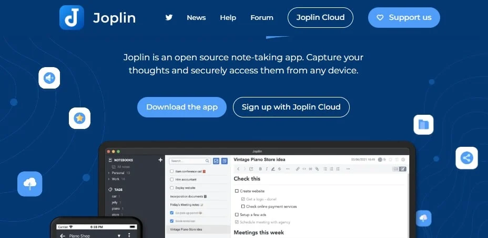Untick 'Schedule meeting with agency' checkbox

coord(237,222)
